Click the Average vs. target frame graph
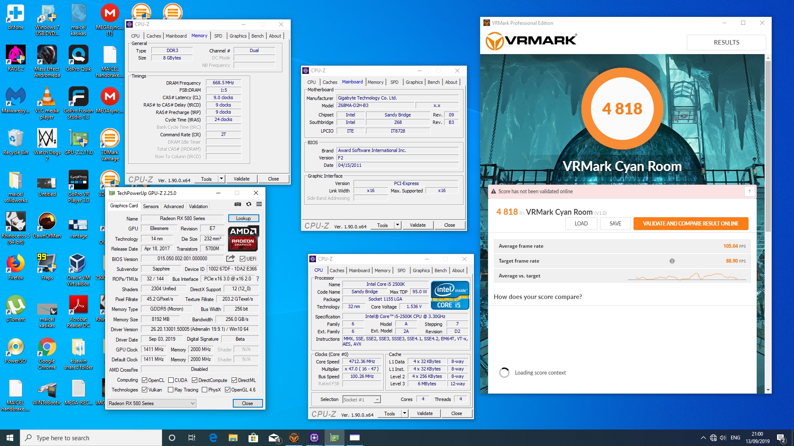The width and height of the screenshot is (794, 446). pos(687,276)
